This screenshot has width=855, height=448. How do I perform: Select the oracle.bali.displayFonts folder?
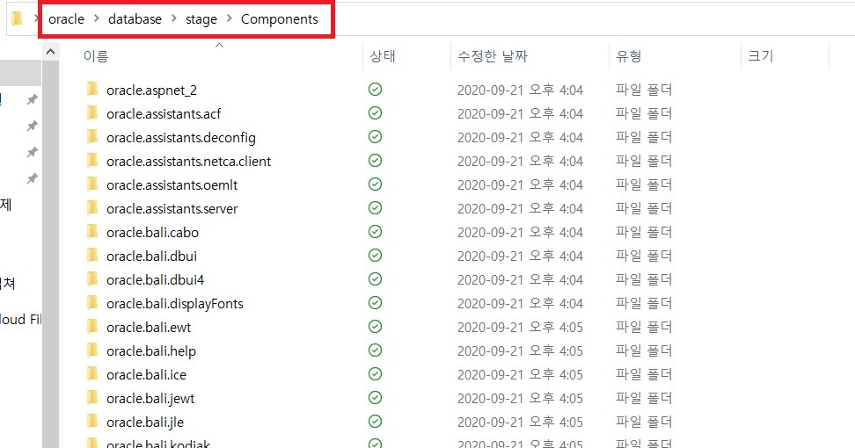[x=174, y=304]
